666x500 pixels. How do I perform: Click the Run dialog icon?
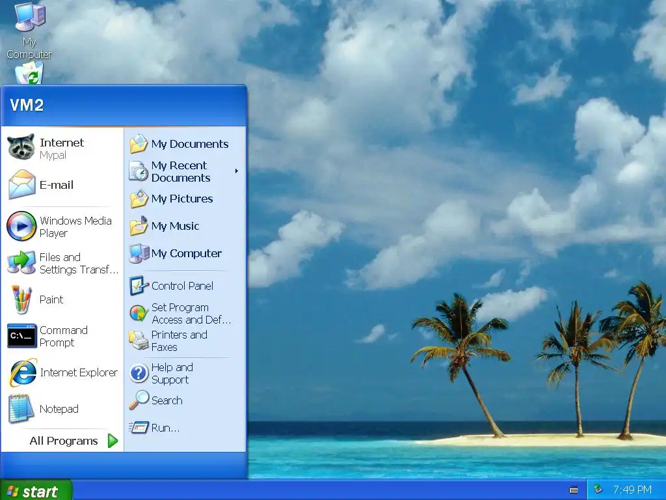(139, 427)
